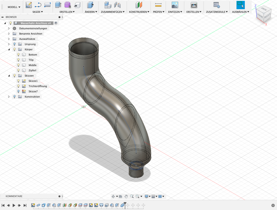Open the SKIZZE menu
Screen dimensions: 277x210
point(38,12)
